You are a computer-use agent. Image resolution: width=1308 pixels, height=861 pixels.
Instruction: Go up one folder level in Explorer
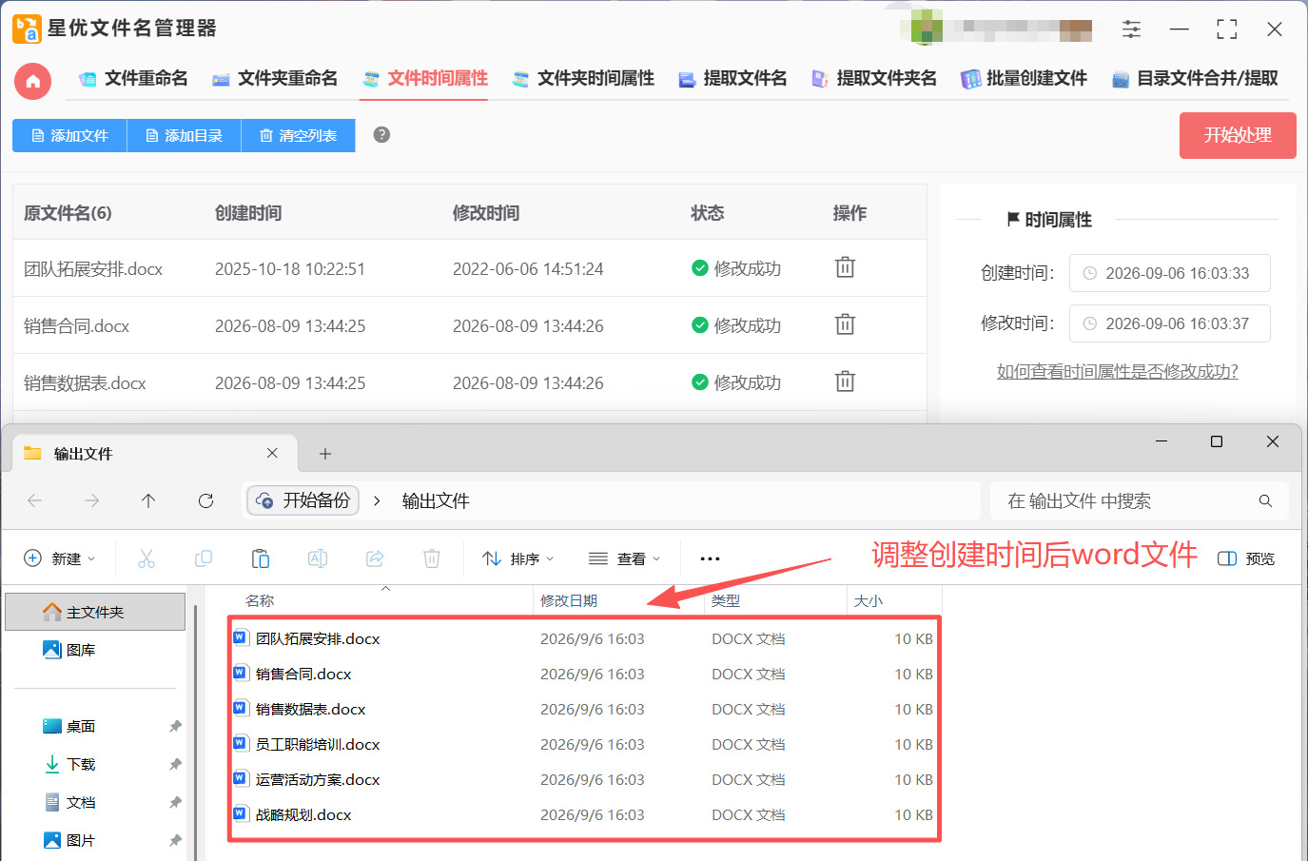tap(148, 500)
